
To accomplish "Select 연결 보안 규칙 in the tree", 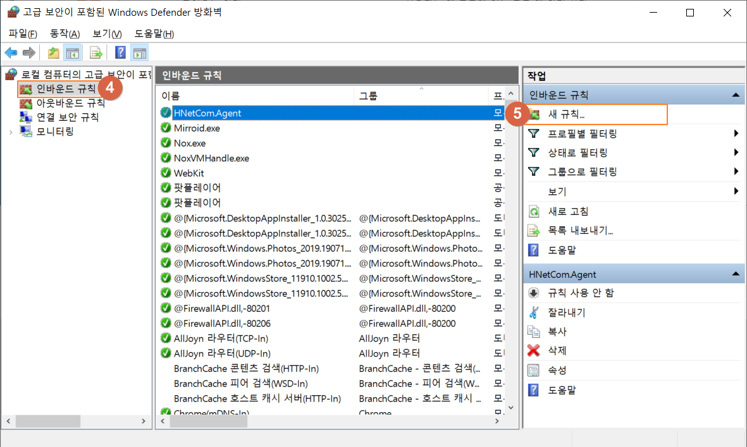I will tap(68, 117).
